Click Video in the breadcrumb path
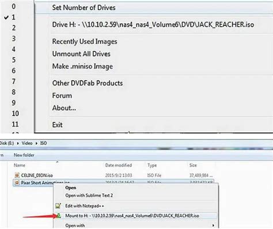The image size is (273, 229). click(x=27, y=143)
